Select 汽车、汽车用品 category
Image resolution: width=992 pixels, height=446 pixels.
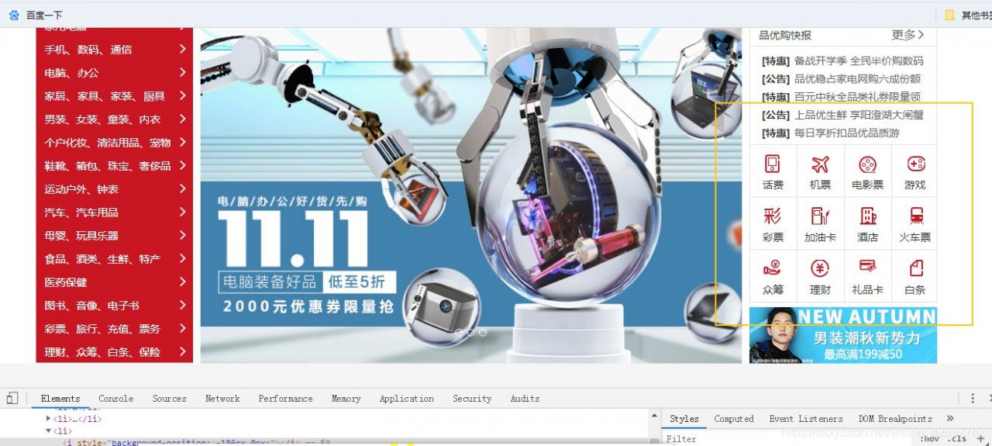point(81,213)
